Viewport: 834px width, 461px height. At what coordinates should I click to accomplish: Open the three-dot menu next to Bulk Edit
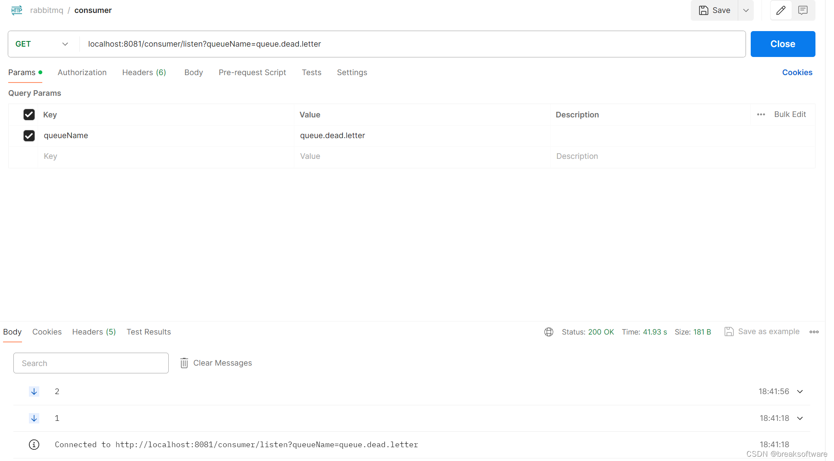click(761, 114)
